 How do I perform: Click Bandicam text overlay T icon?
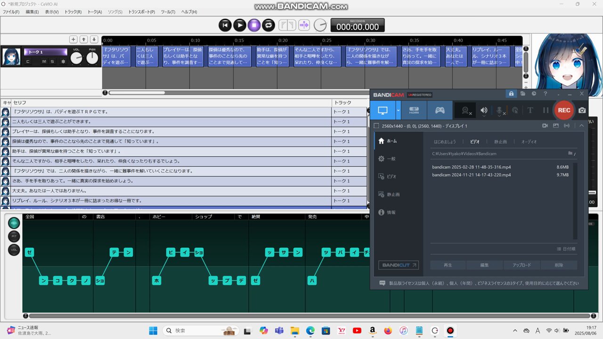(530, 110)
